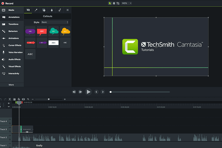Click the Paste icon in timeline toolbar
Image resolution: width=222 pixels, height=148 pixels.
point(19,99)
